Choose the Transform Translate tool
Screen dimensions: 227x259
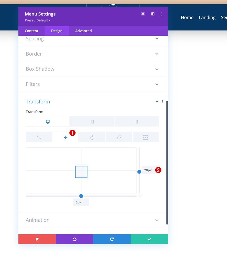66,137
